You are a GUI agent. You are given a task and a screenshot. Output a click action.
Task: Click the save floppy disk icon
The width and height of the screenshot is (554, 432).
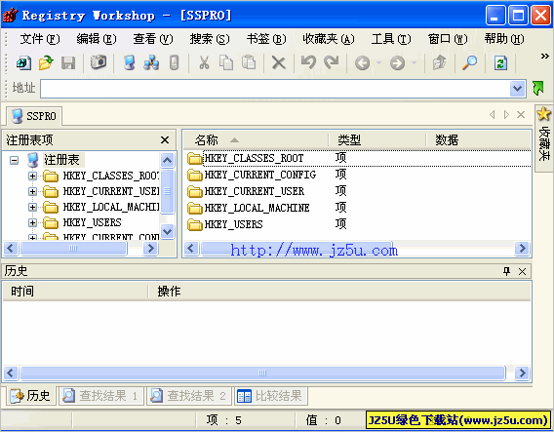click(68, 63)
